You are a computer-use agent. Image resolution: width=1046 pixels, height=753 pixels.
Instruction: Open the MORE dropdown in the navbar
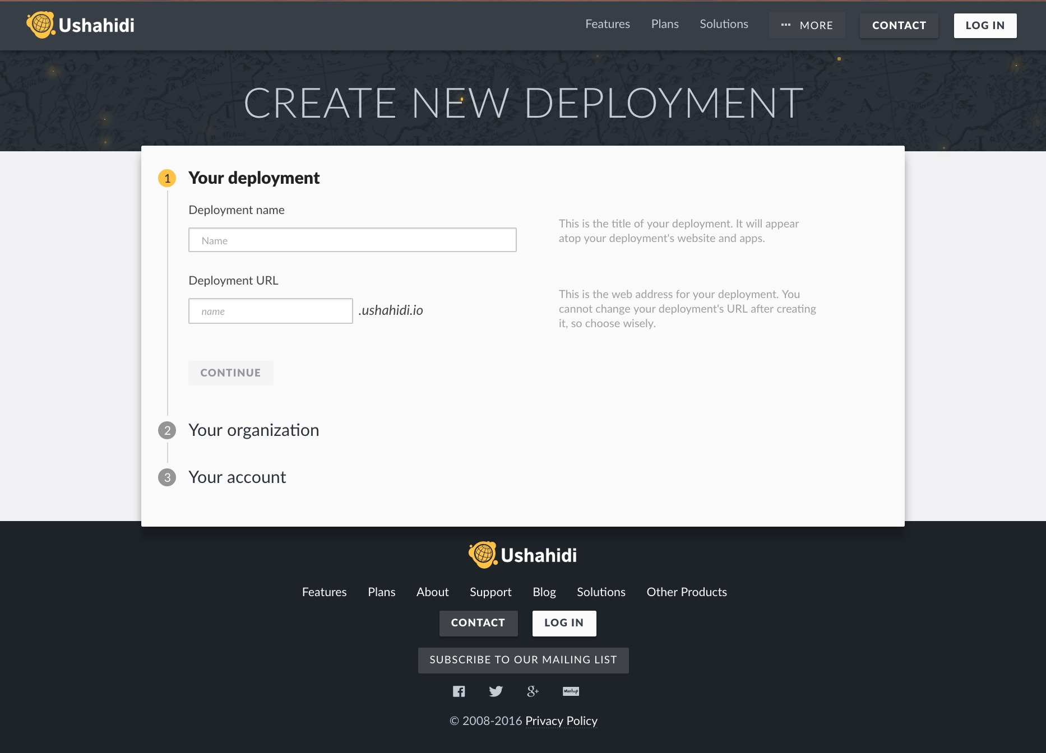[x=807, y=25]
